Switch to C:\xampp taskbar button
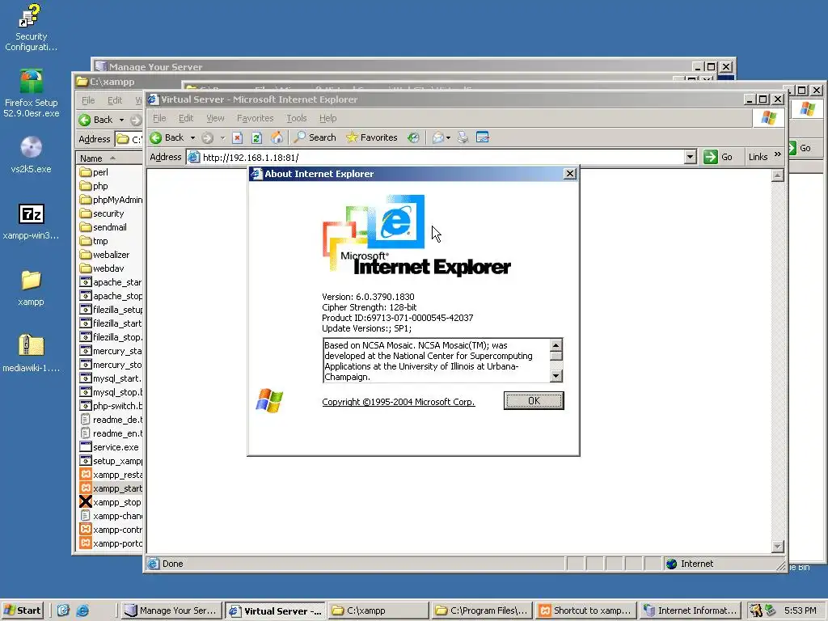828x621 pixels. pos(378,610)
